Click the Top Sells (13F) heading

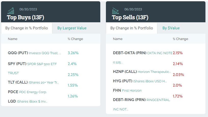[130, 17]
